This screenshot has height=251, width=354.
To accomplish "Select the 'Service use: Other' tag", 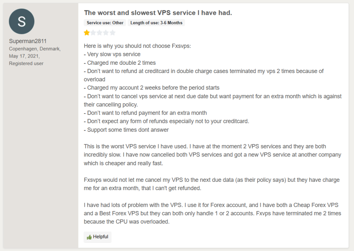I will click(105, 23).
